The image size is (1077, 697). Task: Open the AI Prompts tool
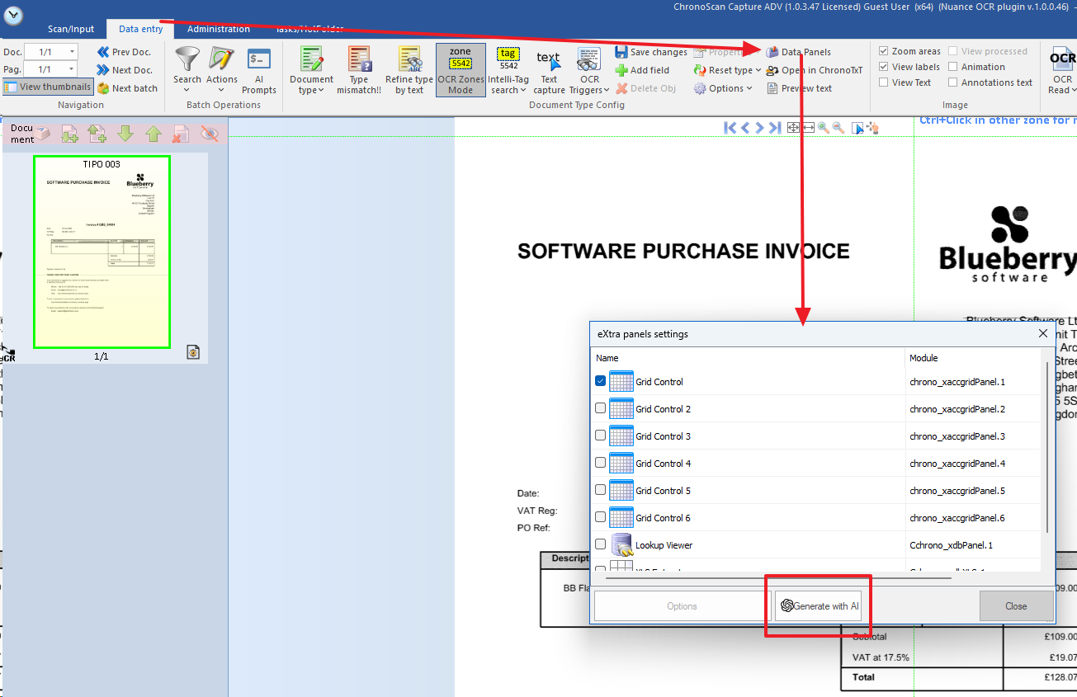(259, 71)
